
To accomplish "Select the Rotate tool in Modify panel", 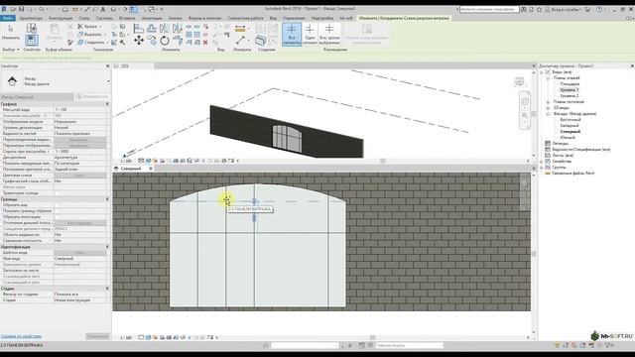I will (x=165, y=40).
